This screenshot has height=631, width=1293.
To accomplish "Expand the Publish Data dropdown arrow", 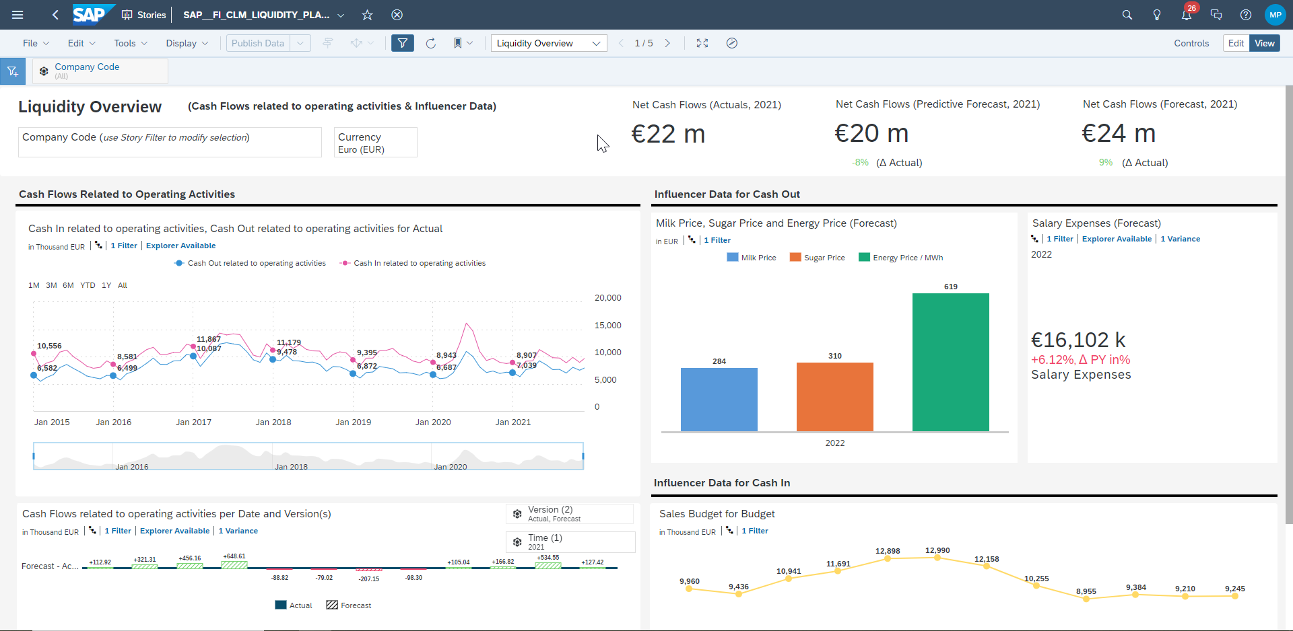I will click(x=300, y=43).
